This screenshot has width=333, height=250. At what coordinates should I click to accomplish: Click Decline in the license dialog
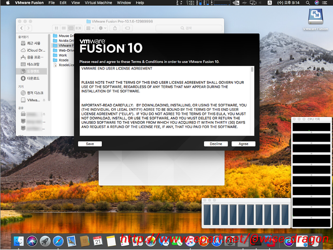(216, 144)
